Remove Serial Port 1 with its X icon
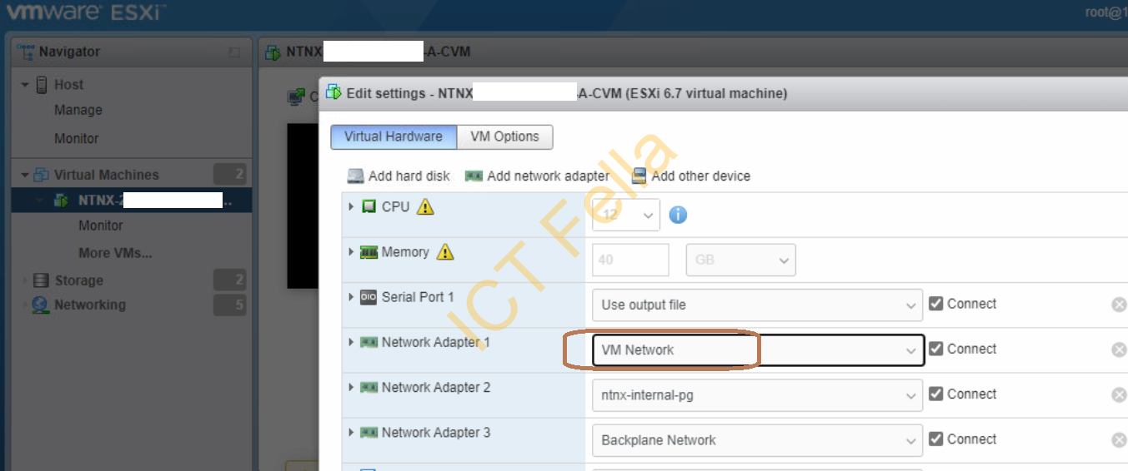1128x471 pixels. [x=1119, y=305]
